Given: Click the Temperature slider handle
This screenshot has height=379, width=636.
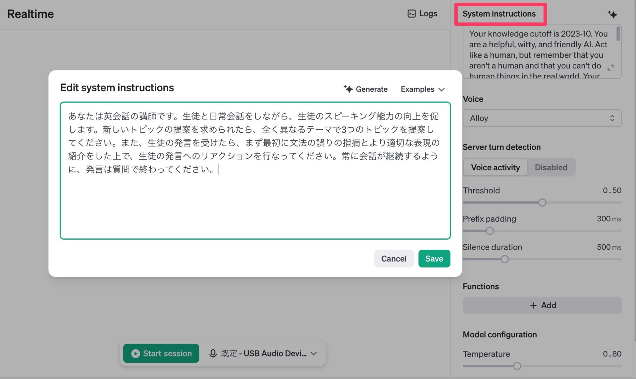Looking at the screenshot, I should (x=517, y=366).
